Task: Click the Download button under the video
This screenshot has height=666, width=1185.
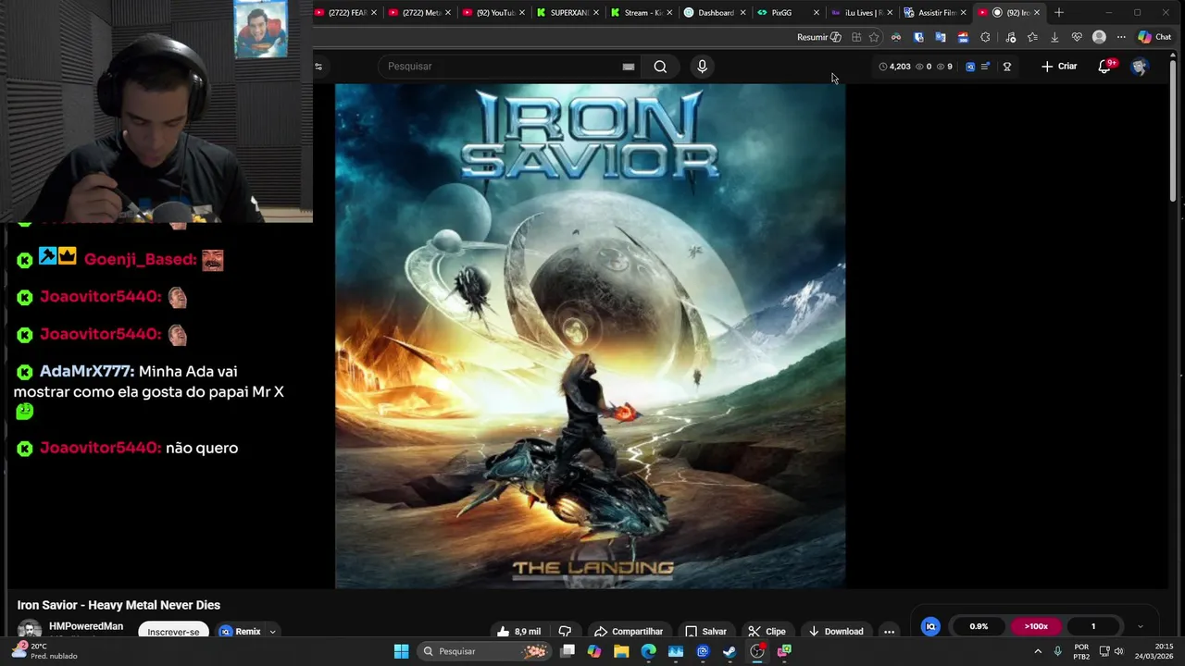Action: 836,632
